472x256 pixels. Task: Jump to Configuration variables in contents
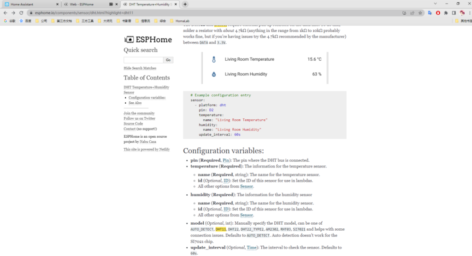click(147, 98)
